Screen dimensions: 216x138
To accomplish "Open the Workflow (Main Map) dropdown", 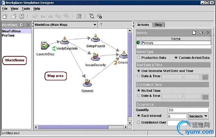I will point(65,25).
